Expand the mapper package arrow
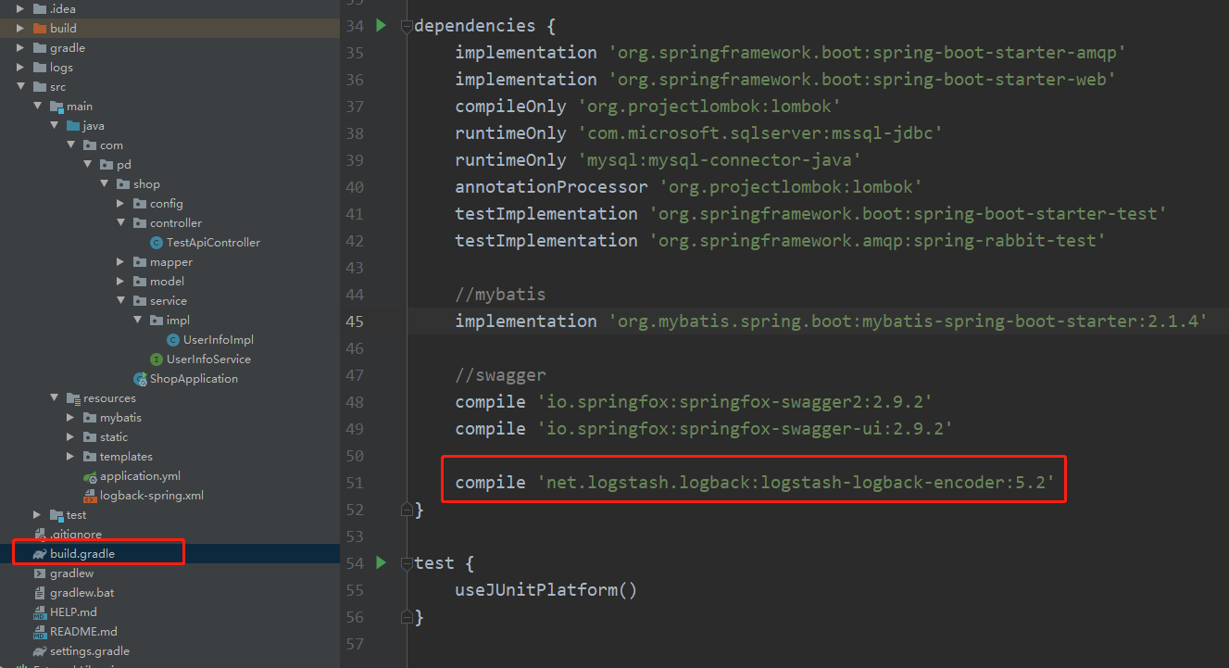Screen dimensions: 1229x668 120,261
